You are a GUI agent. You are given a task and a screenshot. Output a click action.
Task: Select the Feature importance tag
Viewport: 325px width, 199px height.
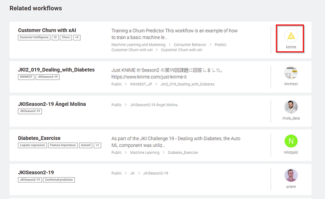coord(62,145)
